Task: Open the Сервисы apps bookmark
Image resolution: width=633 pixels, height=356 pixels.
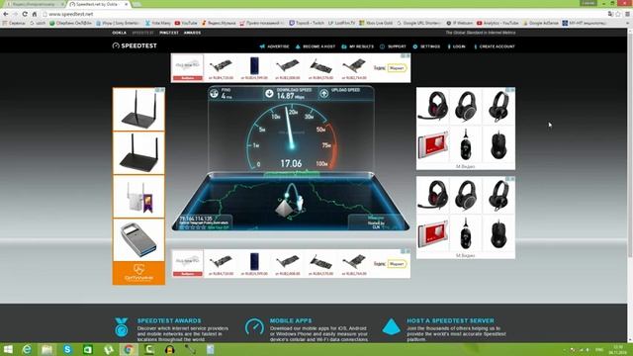Action: [x=14, y=23]
